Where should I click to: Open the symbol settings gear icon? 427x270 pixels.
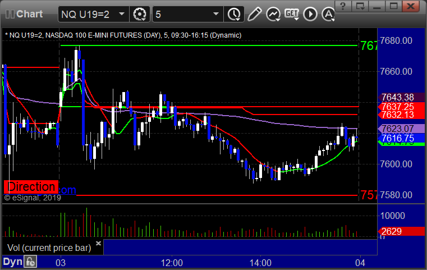tap(139, 14)
